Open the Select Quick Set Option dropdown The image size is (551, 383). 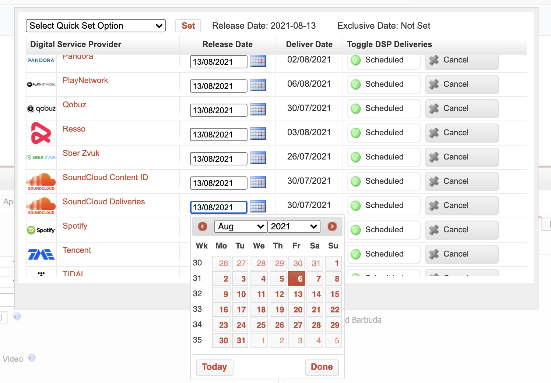[x=96, y=26]
